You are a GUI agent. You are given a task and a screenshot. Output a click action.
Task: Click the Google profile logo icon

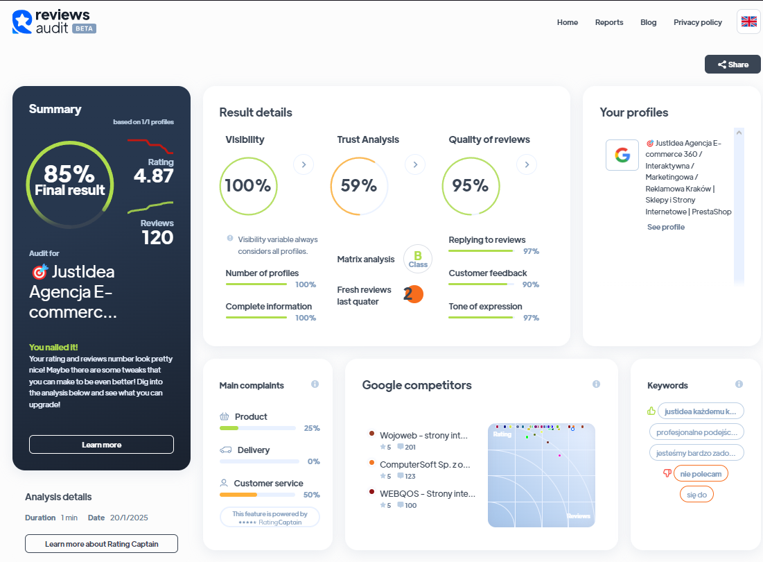coord(622,155)
